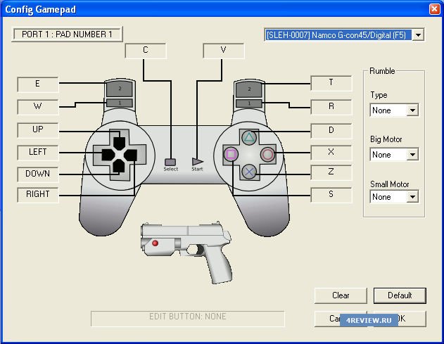Click the square button on the controller
444x344 pixels.
230,154
